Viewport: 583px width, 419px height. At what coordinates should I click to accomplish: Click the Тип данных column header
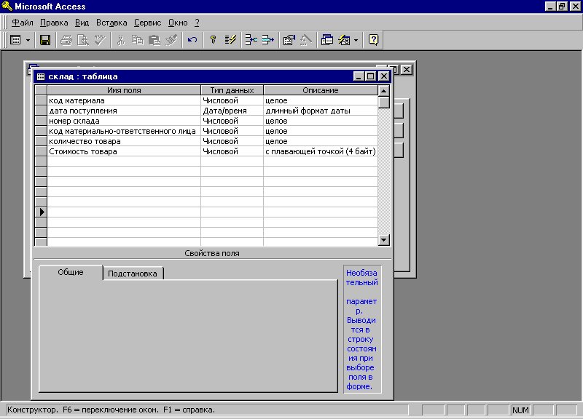coord(232,90)
